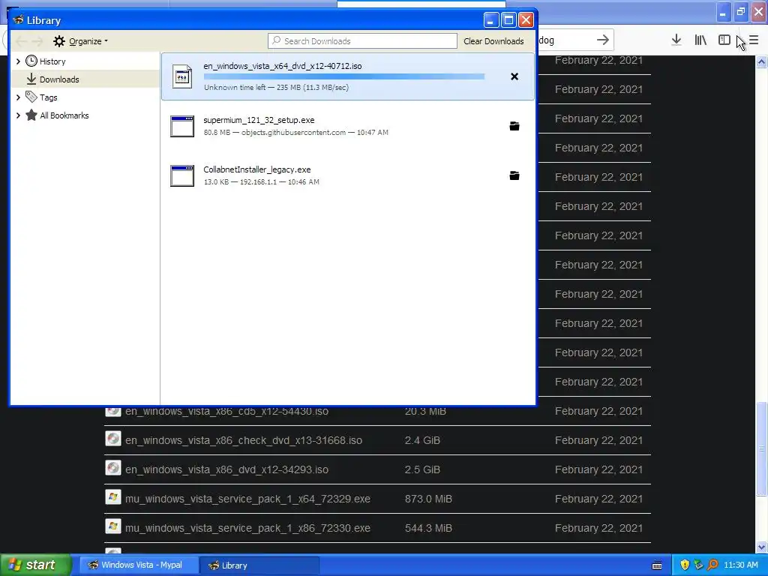The height and width of the screenshot is (576, 768).
Task: Click the magnifier tray icon
Action: pyautogui.click(x=712, y=565)
